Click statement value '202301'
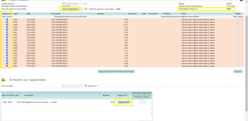248x121 pixels. [x=229, y=3]
